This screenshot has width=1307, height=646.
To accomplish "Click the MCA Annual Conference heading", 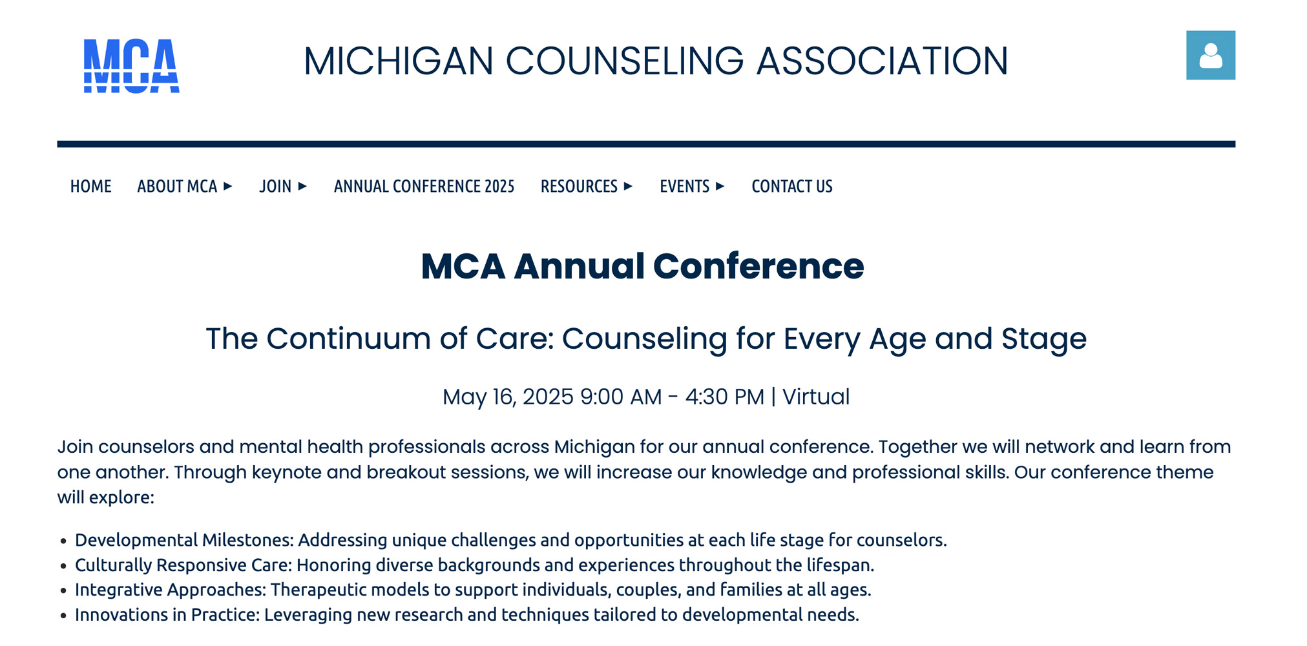I will click(642, 266).
